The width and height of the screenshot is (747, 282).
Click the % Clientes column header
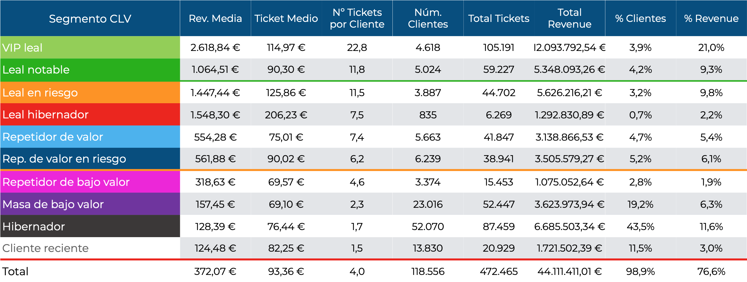[x=641, y=19]
